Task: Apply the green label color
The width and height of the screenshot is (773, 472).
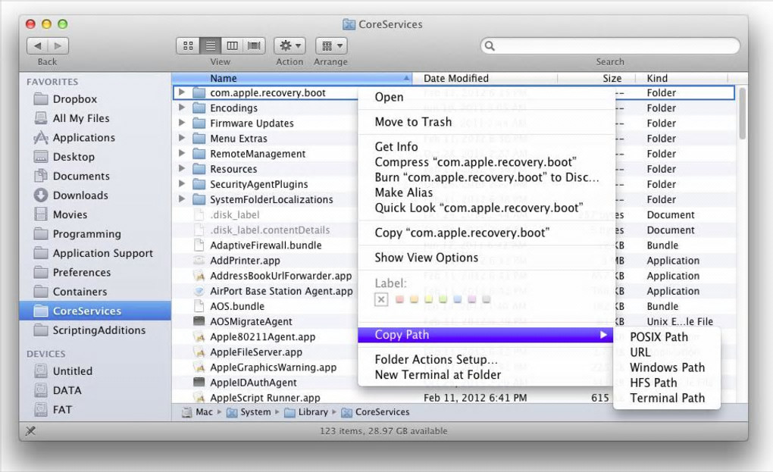Action: click(443, 299)
